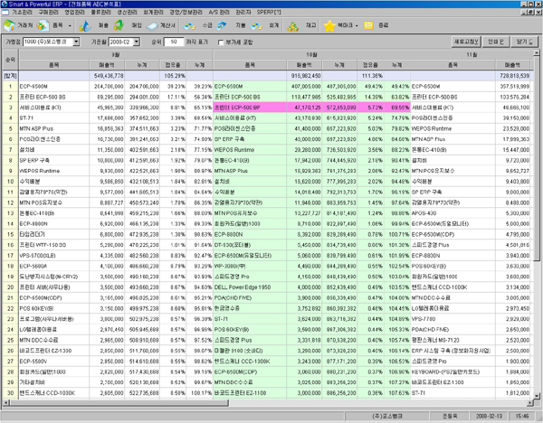Click the 점유율 header under 10월
This screenshot has height=423, width=543.
pos(370,65)
